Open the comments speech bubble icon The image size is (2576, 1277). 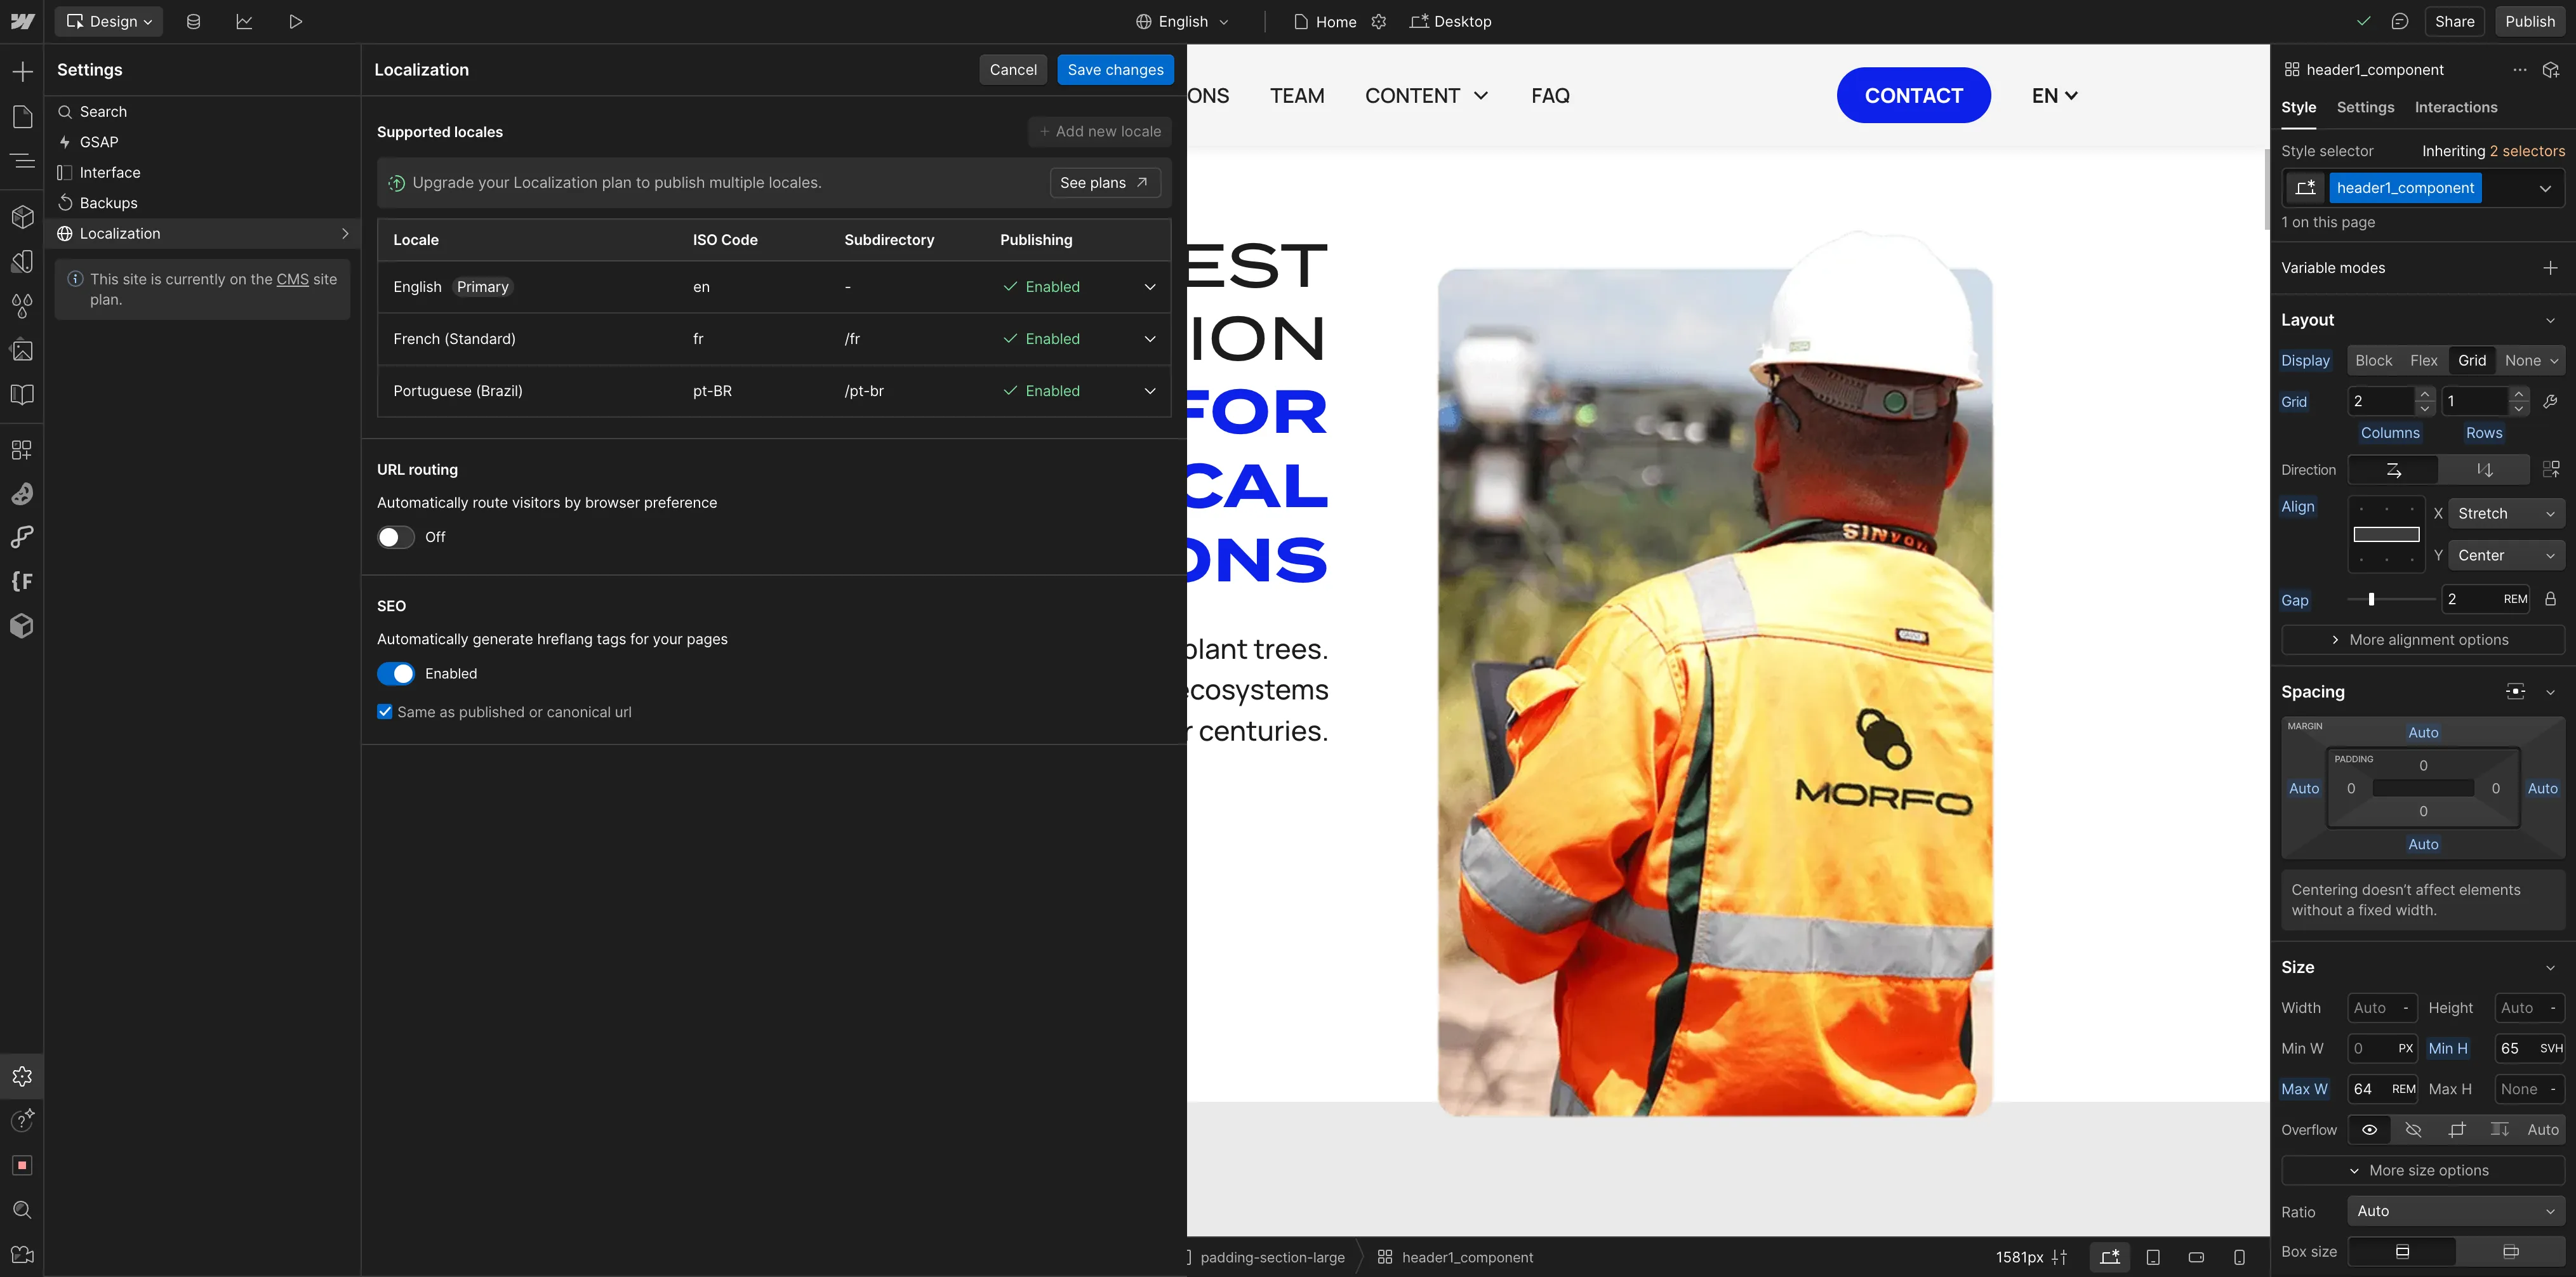point(2400,21)
